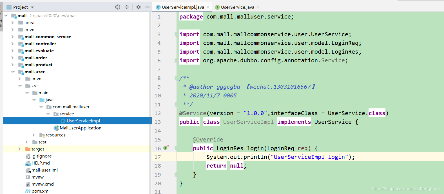The image size is (444, 194).
Task: Open the Project view dropdown
Action: click(x=32, y=7)
